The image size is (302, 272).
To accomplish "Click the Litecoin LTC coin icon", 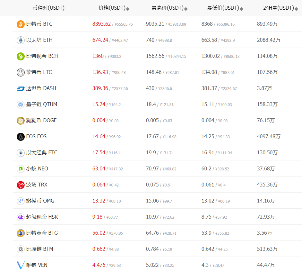I will 21,72.
